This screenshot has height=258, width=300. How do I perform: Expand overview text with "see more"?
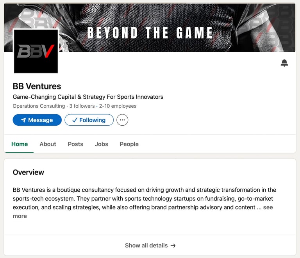coord(268,208)
